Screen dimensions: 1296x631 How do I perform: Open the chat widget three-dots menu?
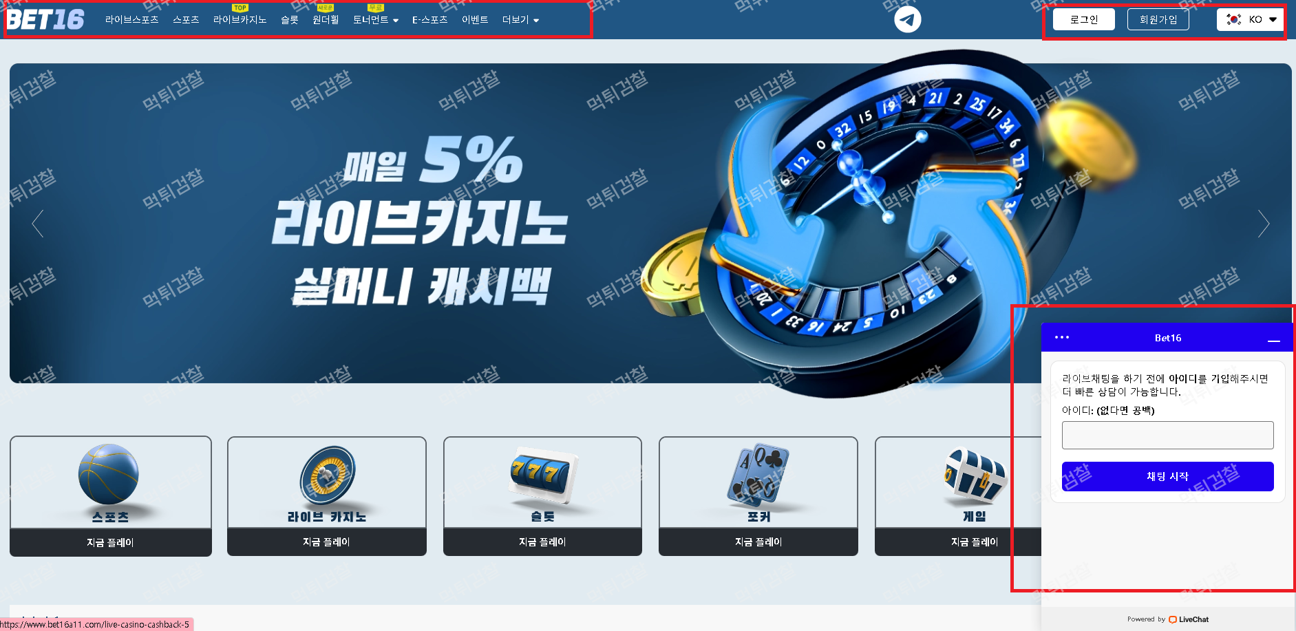pos(1062,337)
